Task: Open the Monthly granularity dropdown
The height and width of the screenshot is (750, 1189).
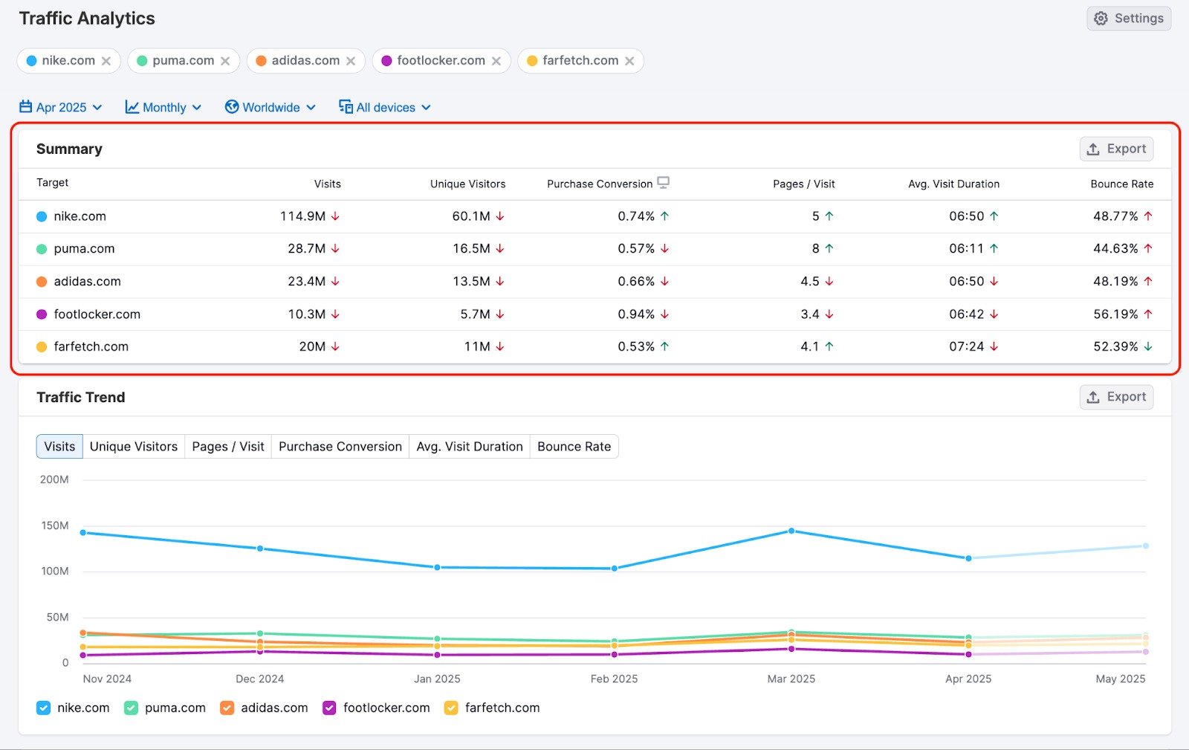Action: (163, 107)
